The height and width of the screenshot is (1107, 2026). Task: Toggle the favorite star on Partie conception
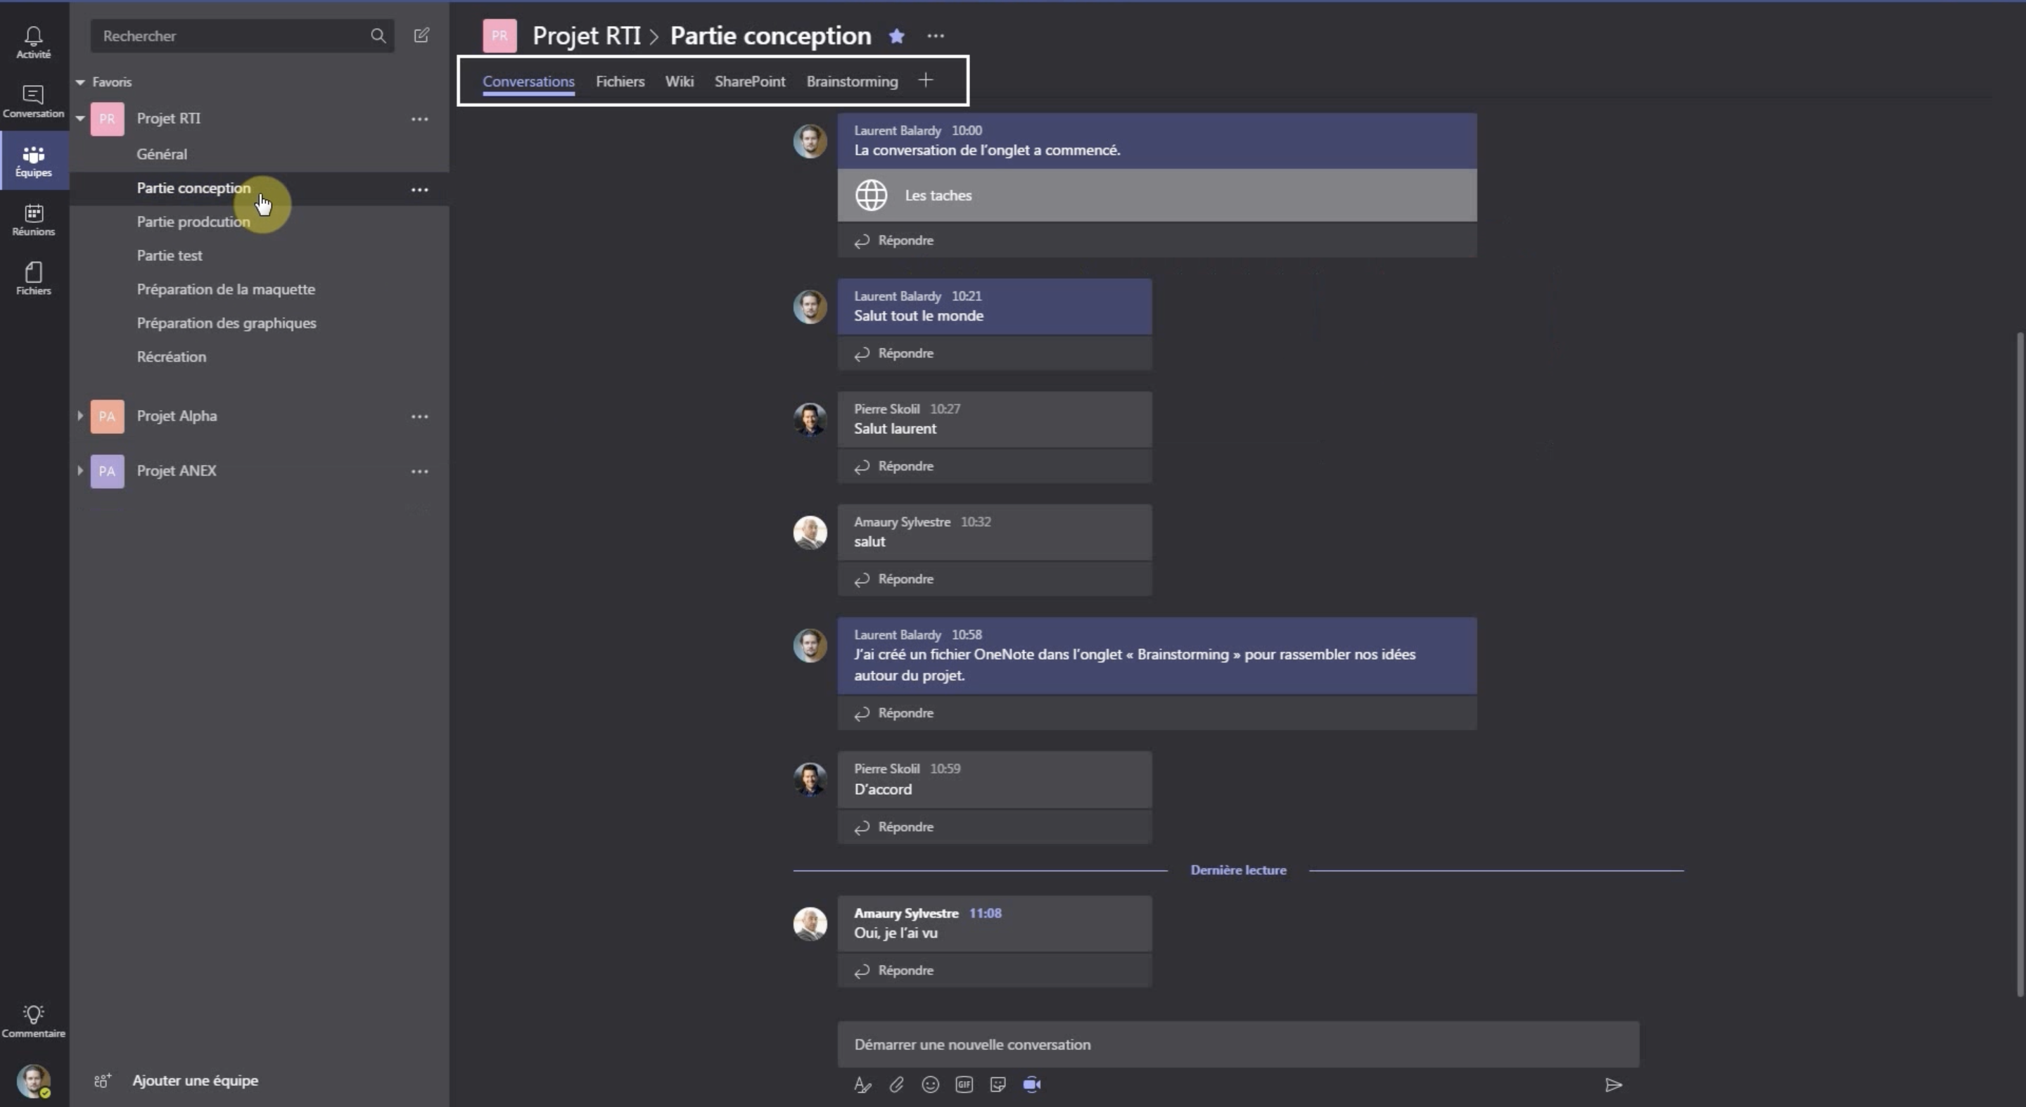pyautogui.click(x=896, y=35)
